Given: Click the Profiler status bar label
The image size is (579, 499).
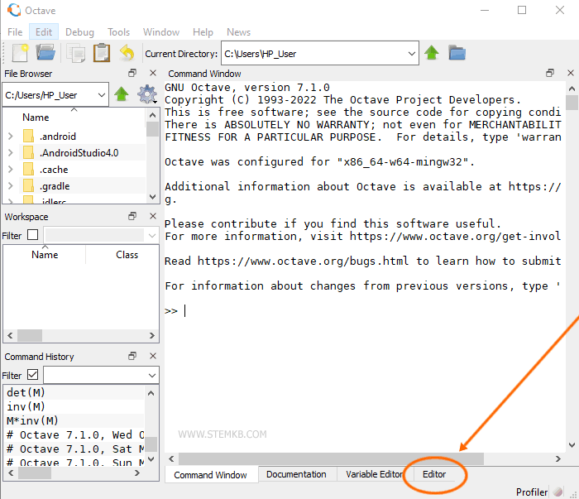Looking at the screenshot, I should pyautogui.click(x=532, y=492).
